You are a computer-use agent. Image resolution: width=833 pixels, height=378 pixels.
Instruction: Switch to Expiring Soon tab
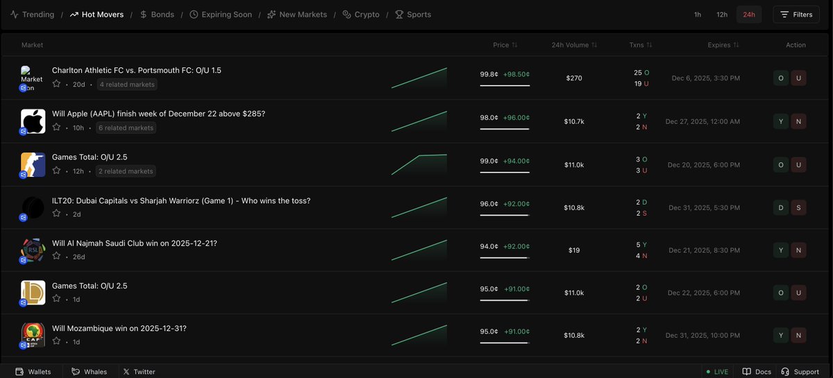[221, 15]
